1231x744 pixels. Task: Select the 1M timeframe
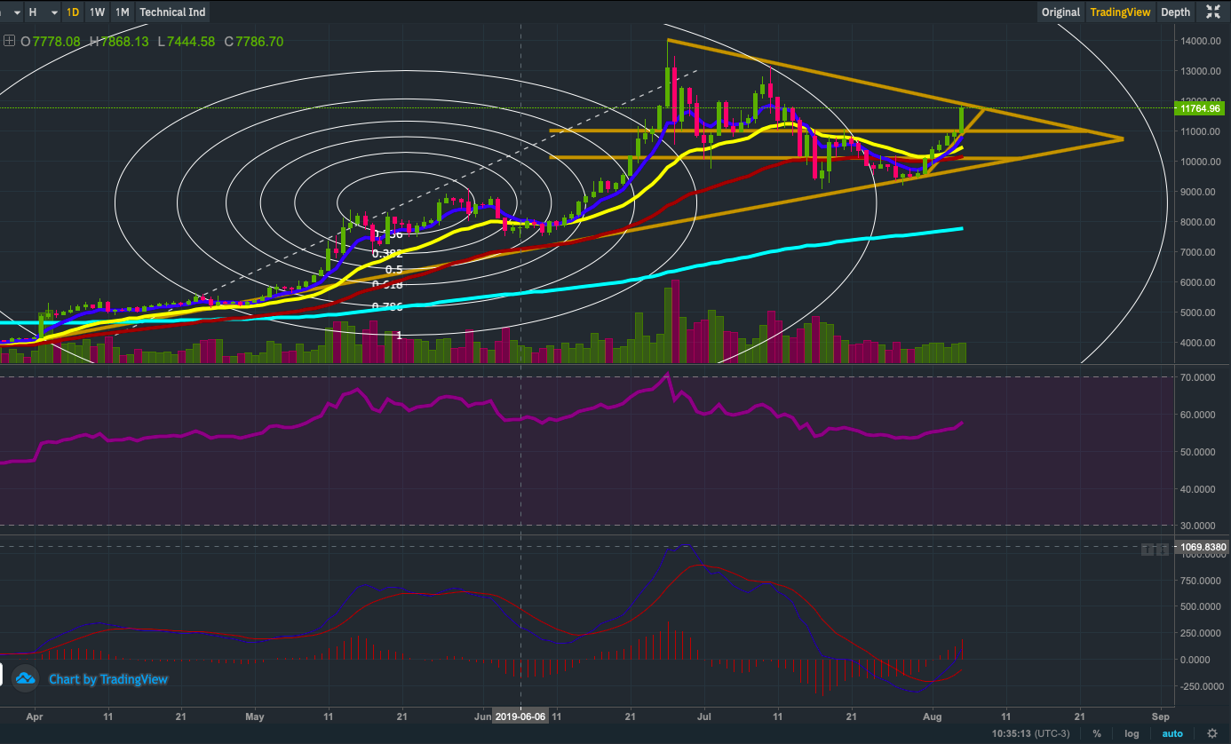pyautogui.click(x=123, y=12)
